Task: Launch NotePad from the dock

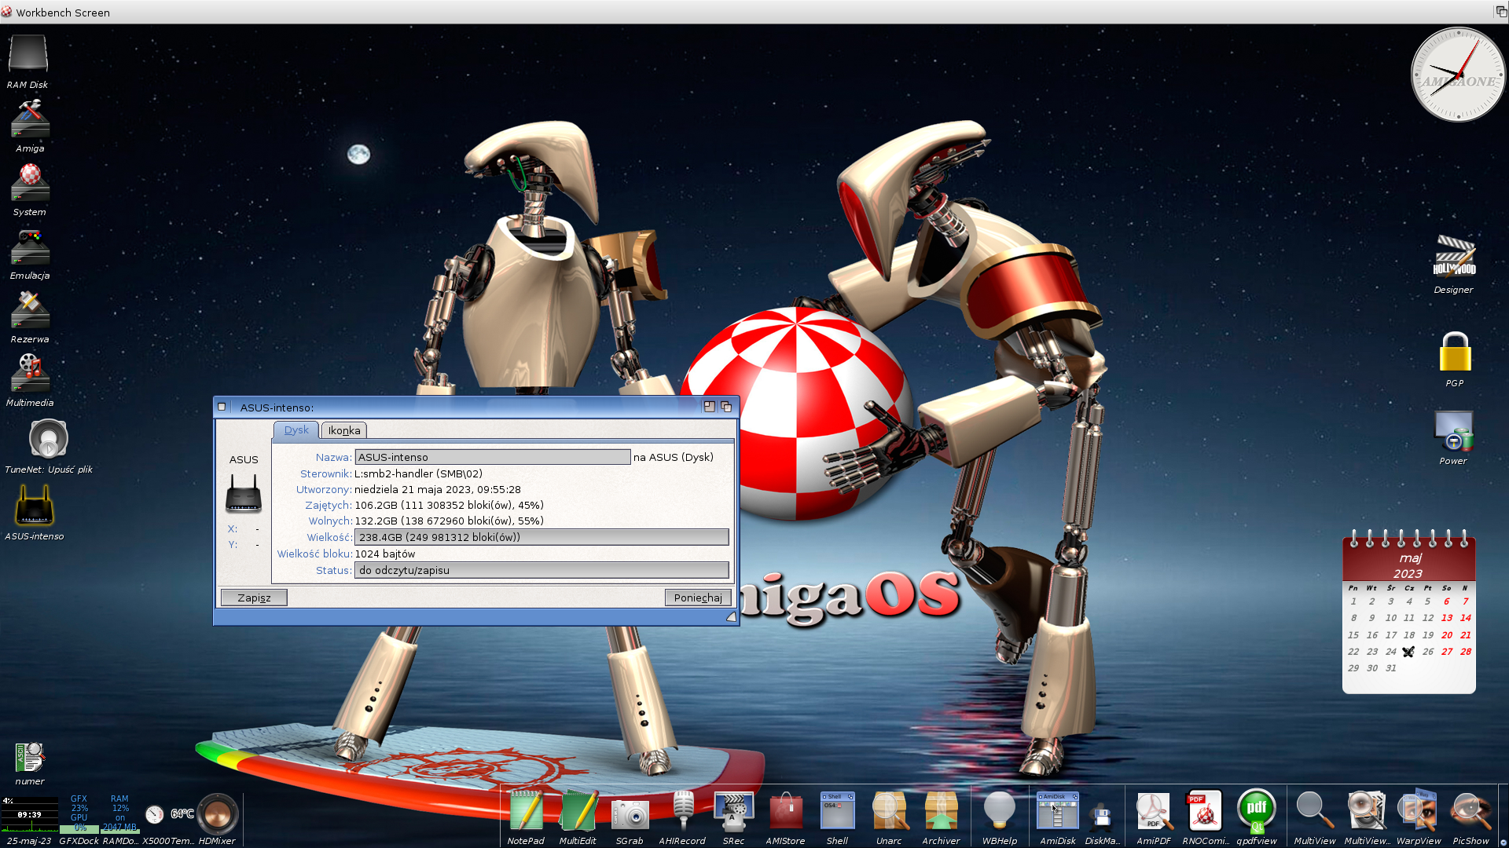Action: (526, 811)
